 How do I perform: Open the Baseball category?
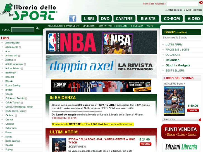(x=10, y=77)
